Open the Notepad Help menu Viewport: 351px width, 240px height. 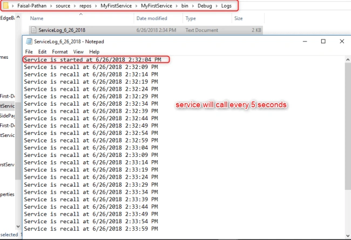pos(94,52)
